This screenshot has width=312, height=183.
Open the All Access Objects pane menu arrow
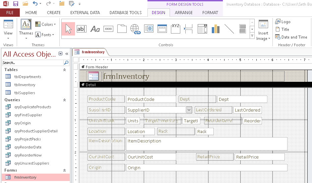[x=60, y=54]
